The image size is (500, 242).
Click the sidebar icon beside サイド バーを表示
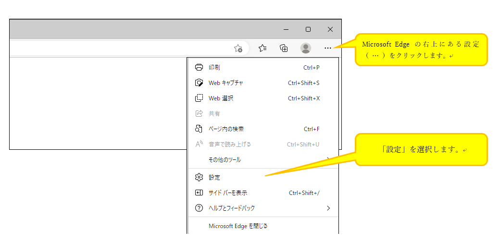pos(199,193)
